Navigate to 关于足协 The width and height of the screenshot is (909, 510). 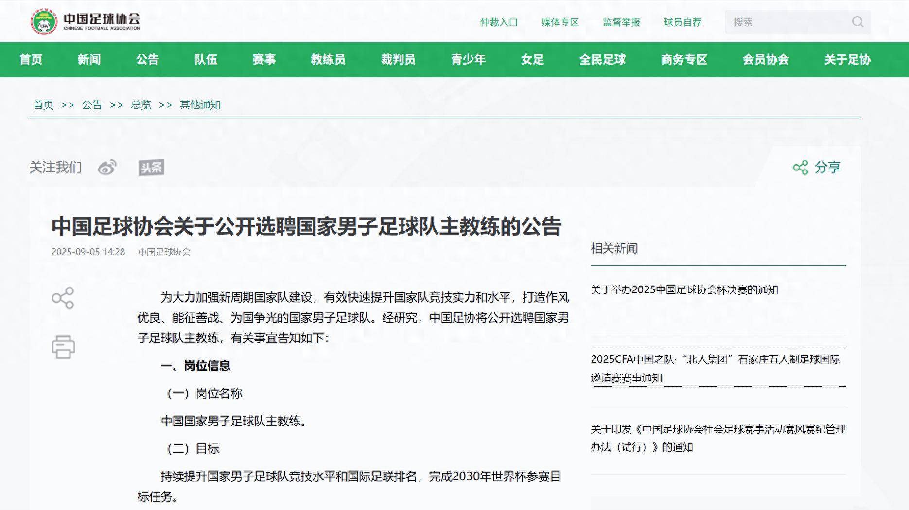pos(847,59)
